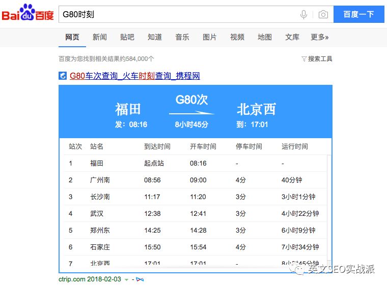Viewport: 387px width, 286px height.
Task: Click departure station 福田 in header
Action: click(x=128, y=109)
